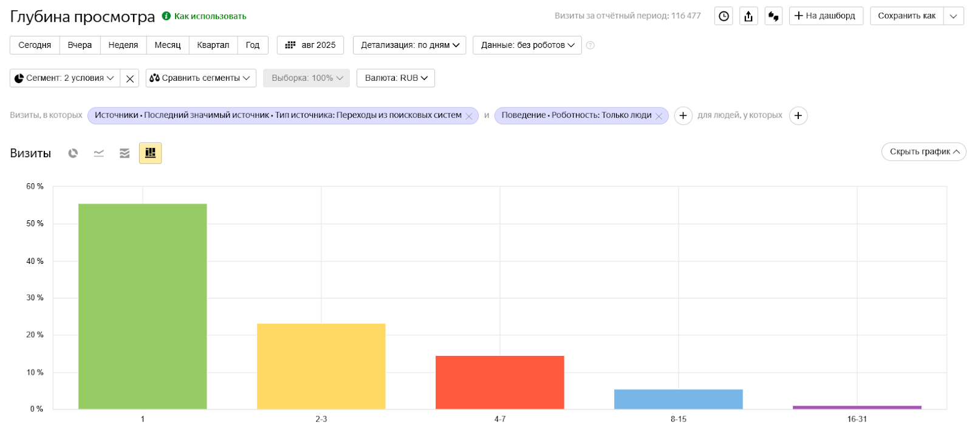Click the export/share report icon
972x441 pixels.
point(748,16)
